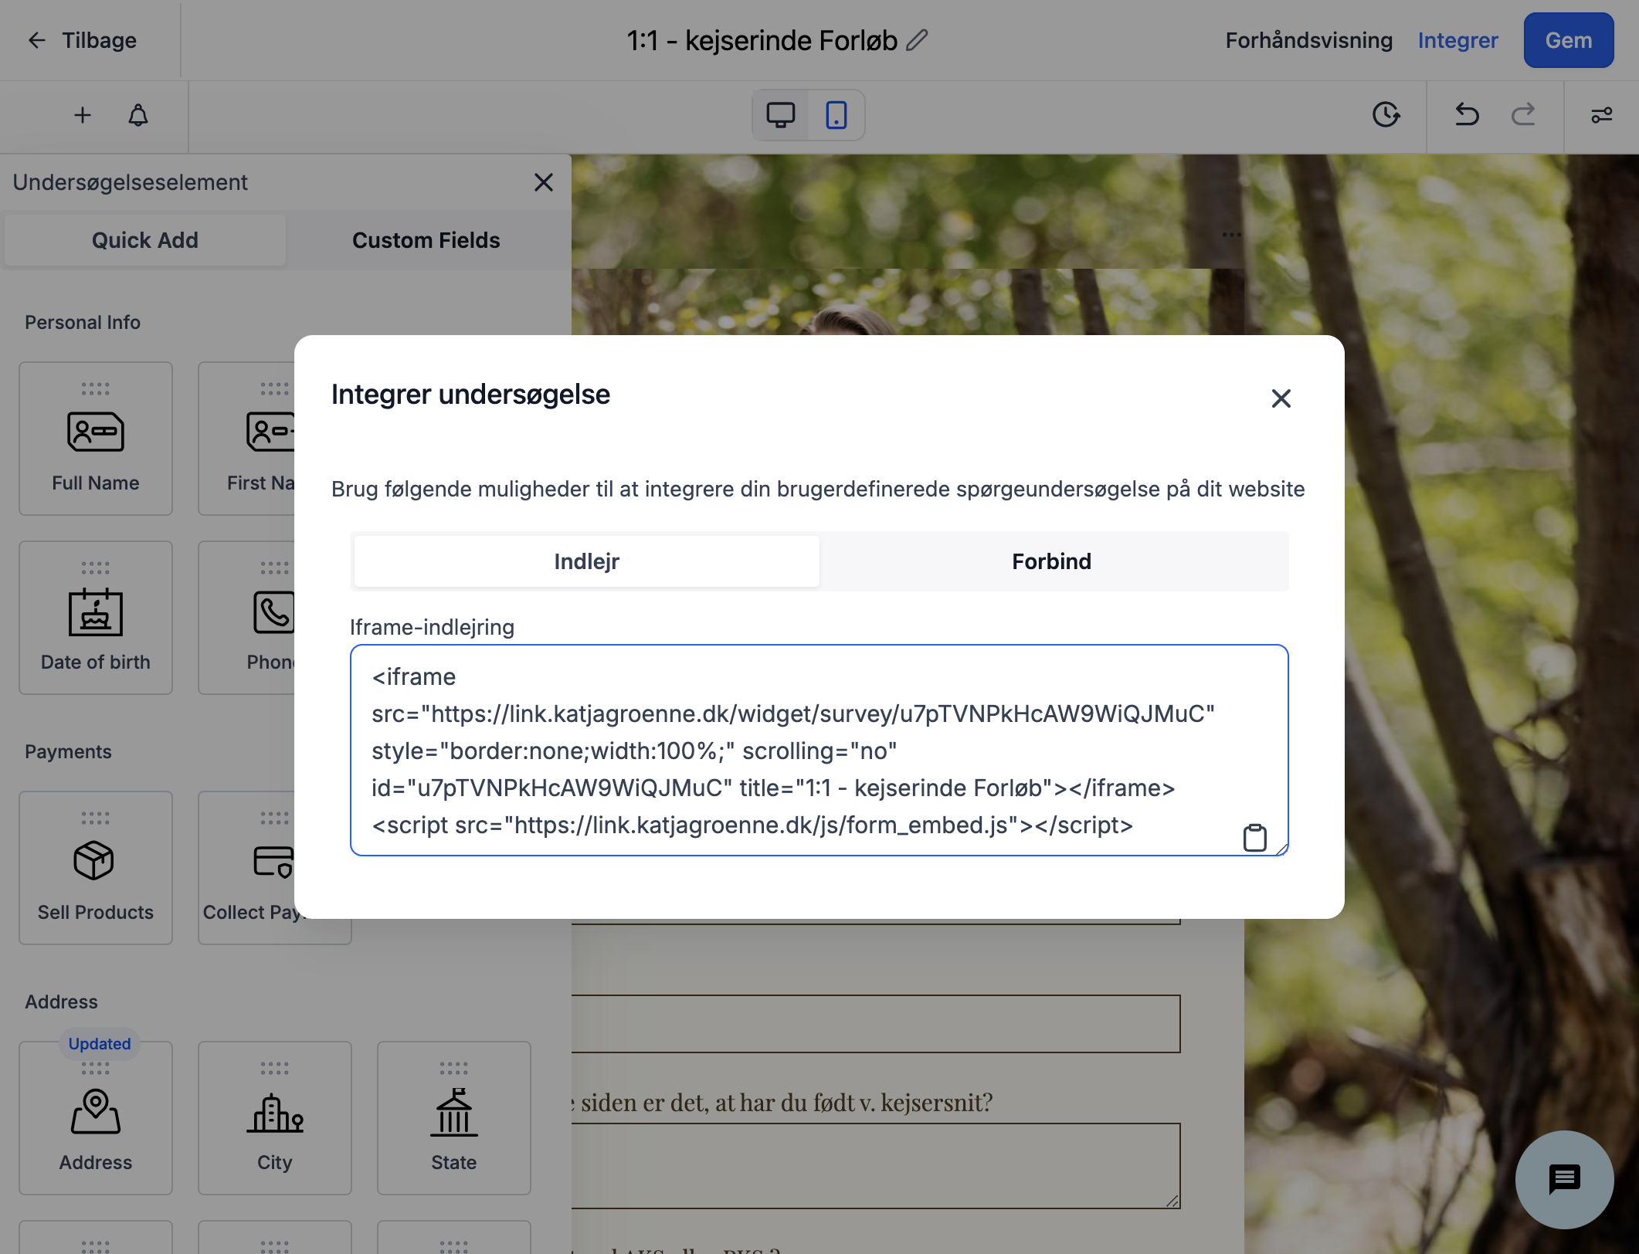Switch to desktop preview icon
The height and width of the screenshot is (1254, 1639).
coord(781,116)
